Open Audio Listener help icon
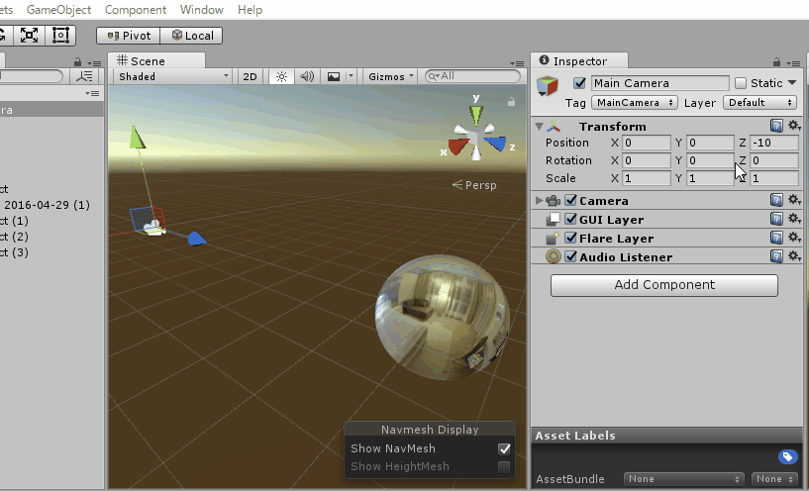Image resolution: width=809 pixels, height=491 pixels. click(776, 256)
